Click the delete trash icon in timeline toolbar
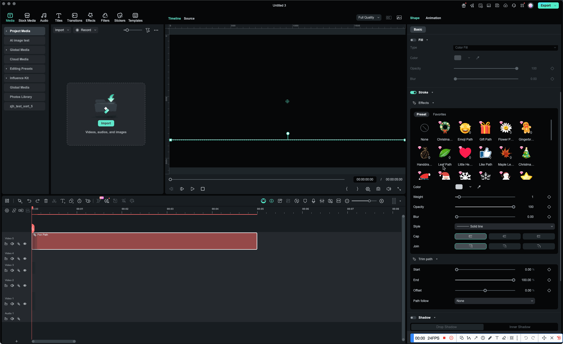 (x=46, y=201)
